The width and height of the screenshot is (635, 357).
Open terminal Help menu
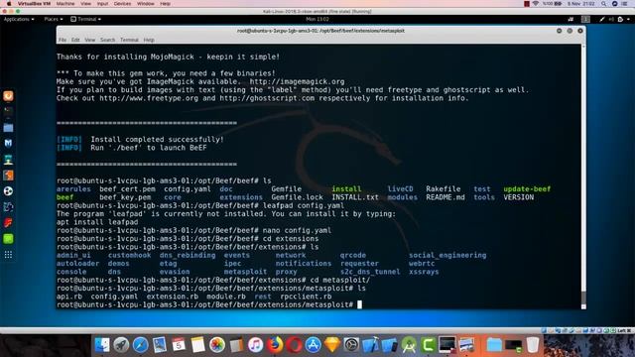point(149,40)
